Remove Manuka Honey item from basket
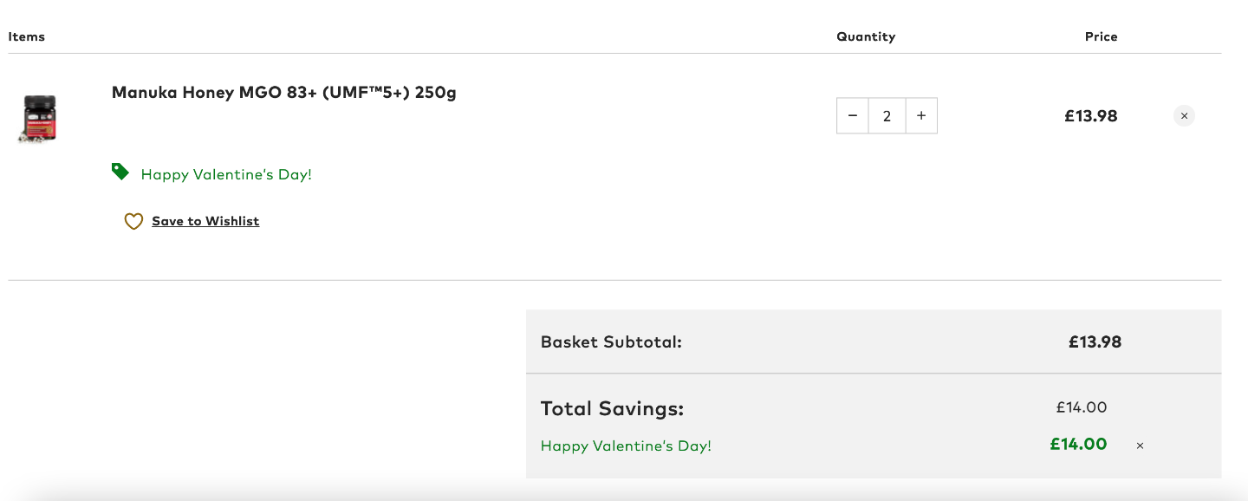This screenshot has width=1248, height=501. (1184, 115)
